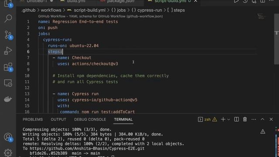Switch to the Untitled-1 editor tab
This screenshot has height=157, width=279.
(37, 1)
